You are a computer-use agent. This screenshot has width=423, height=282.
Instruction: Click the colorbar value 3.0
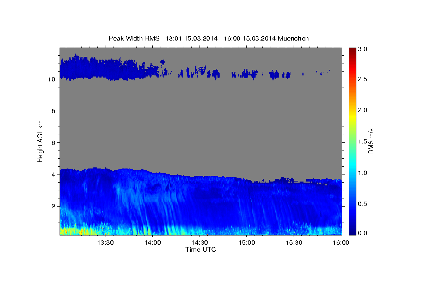(x=362, y=49)
